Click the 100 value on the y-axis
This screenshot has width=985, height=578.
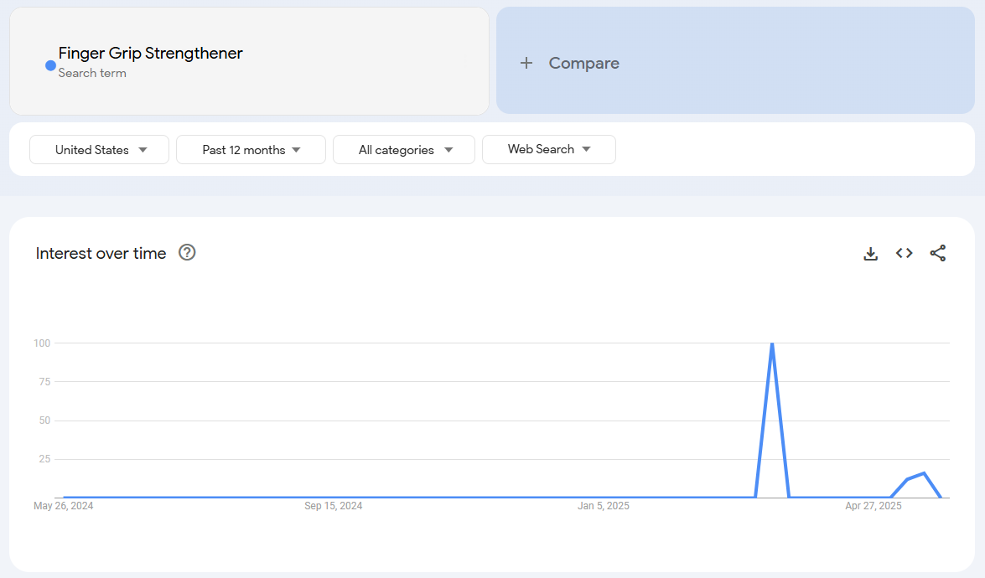[x=42, y=343]
